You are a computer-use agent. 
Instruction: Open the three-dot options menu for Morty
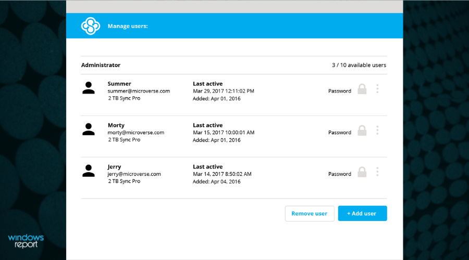click(x=377, y=131)
